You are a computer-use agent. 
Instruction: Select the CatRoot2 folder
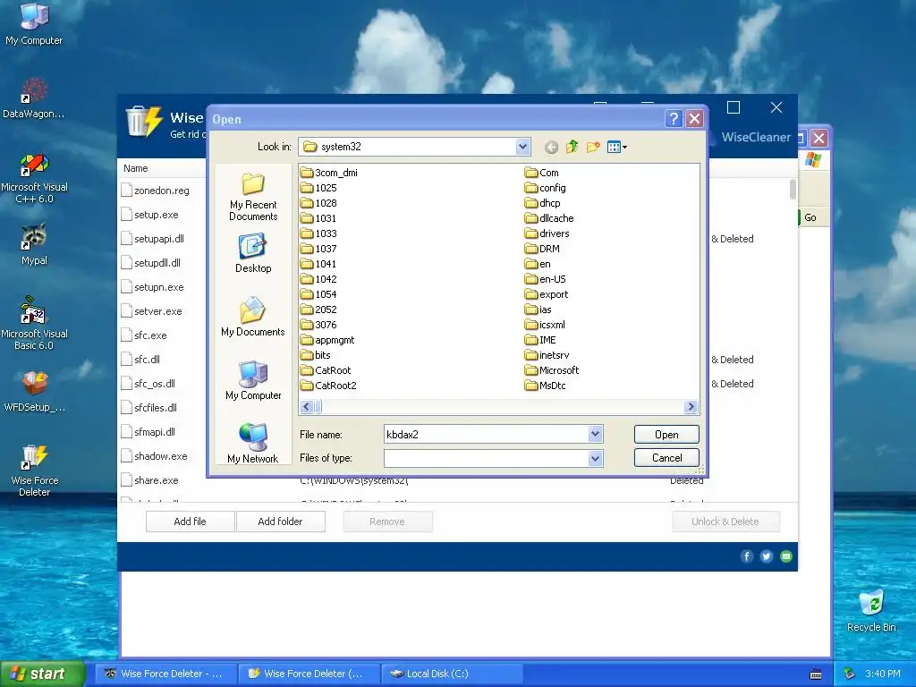tap(328, 385)
